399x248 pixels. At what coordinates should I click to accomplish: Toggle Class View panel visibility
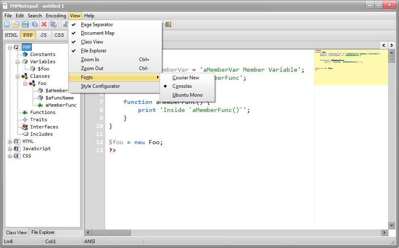(x=115, y=42)
